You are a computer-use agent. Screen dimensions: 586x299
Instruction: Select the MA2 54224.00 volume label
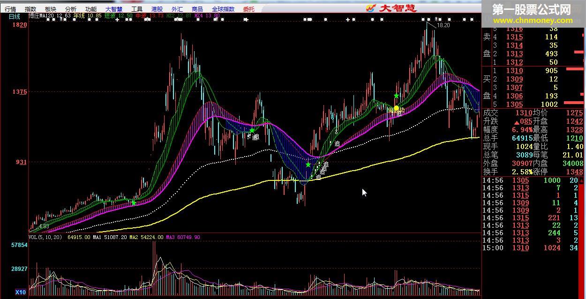tap(146, 238)
